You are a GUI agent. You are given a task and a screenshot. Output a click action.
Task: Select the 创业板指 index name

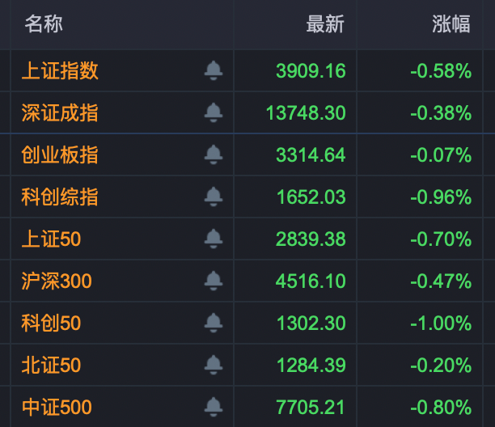(x=60, y=154)
